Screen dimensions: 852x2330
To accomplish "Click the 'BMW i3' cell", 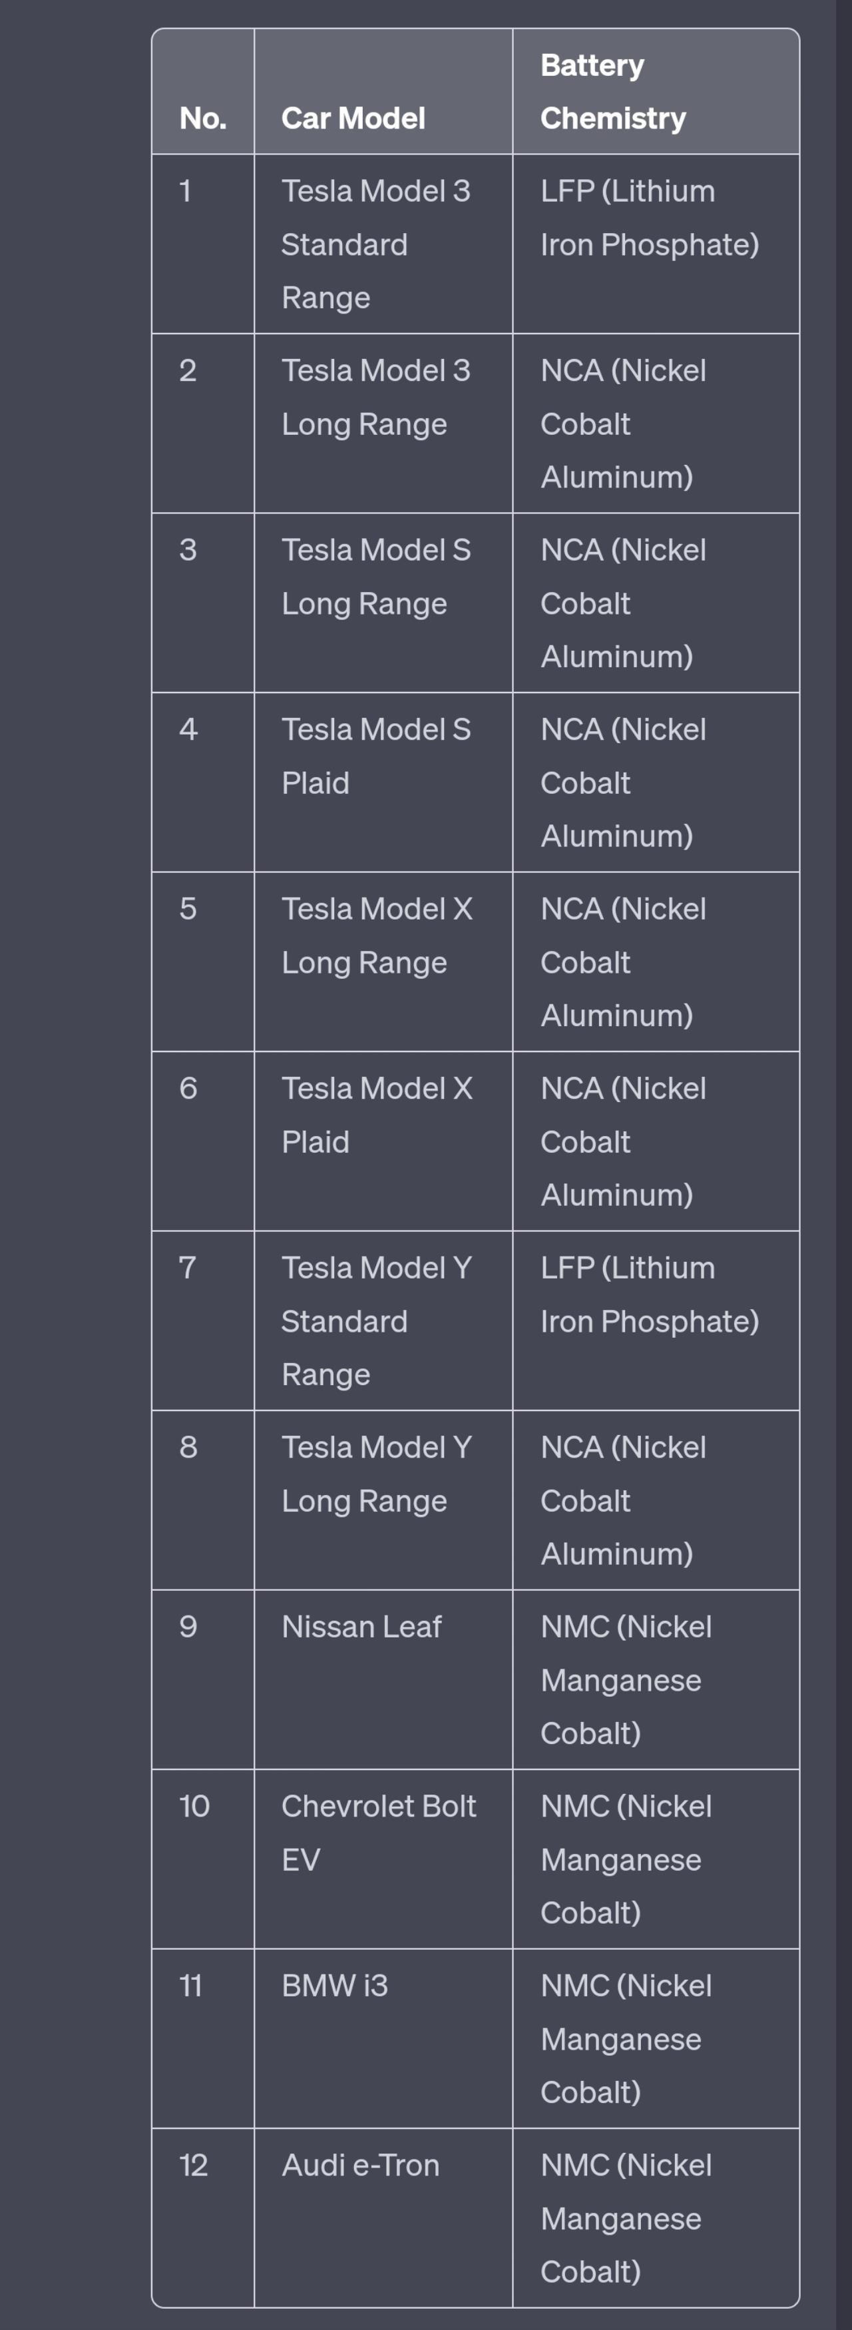I will [335, 1985].
